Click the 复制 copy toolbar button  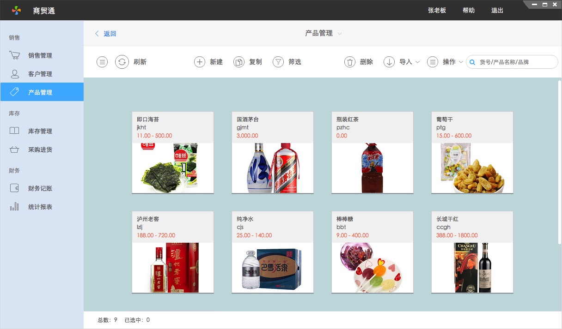247,61
